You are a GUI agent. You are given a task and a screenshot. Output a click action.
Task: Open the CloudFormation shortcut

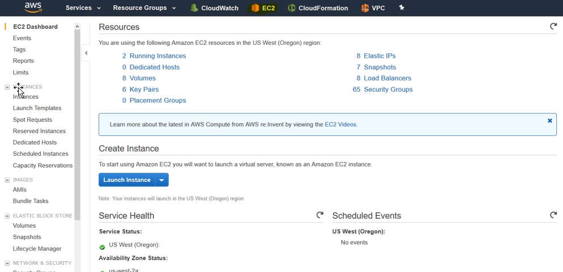click(x=318, y=8)
